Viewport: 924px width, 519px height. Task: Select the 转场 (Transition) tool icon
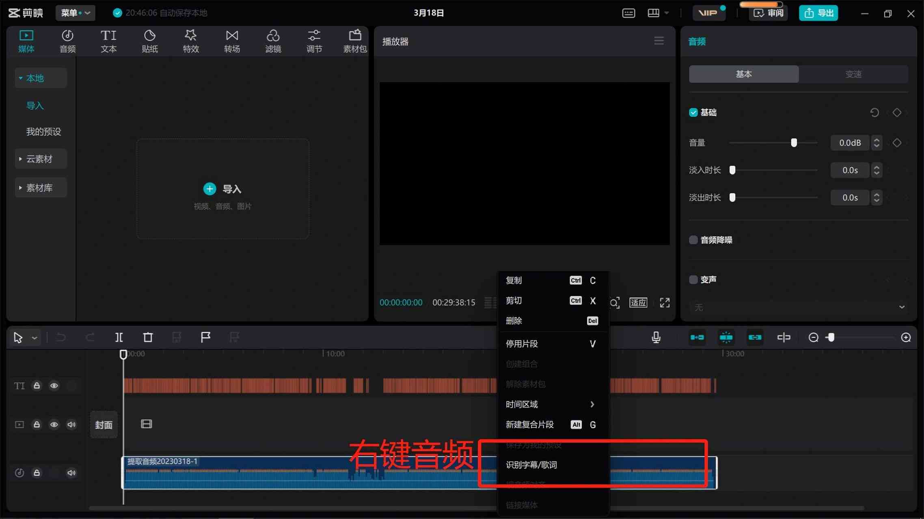point(232,41)
